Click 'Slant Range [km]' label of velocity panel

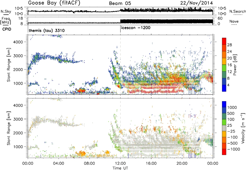click(9, 128)
